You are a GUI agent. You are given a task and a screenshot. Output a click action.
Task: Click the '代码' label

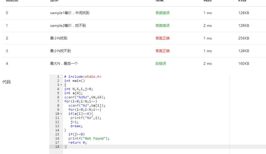click(x=6, y=82)
